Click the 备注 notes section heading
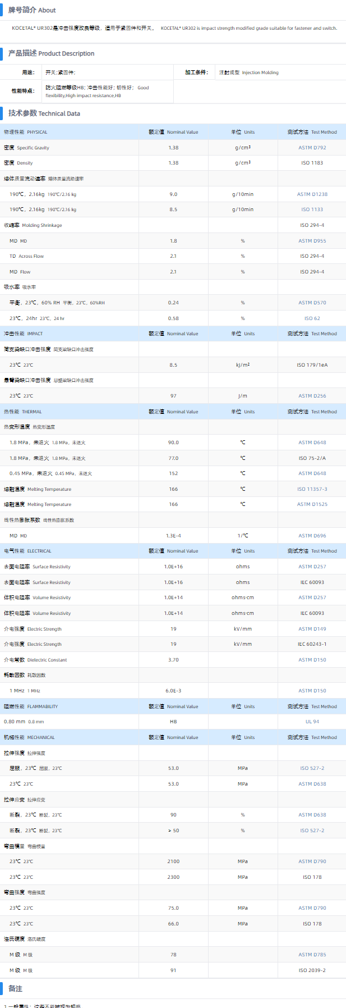The width and height of the screenshot is (346, 1008). coord(15,988)
